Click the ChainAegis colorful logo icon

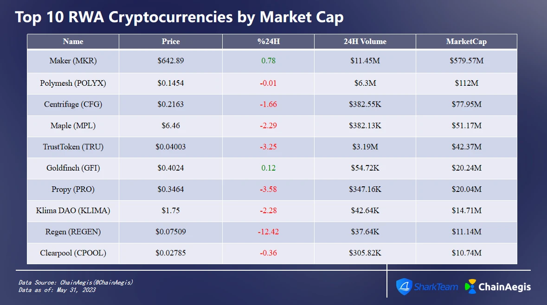(x=470, y=286)
